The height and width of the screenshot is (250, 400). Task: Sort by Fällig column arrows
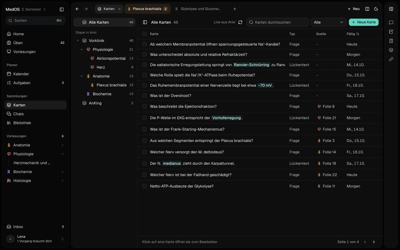358,34
